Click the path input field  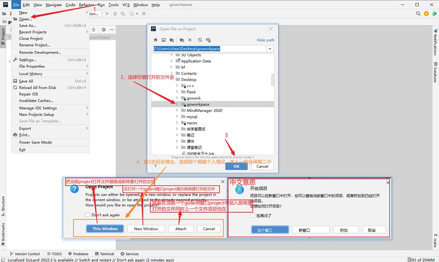(210, 49)
